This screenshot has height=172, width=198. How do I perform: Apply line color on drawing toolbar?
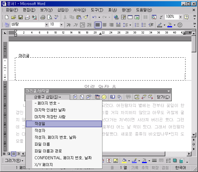134,161
